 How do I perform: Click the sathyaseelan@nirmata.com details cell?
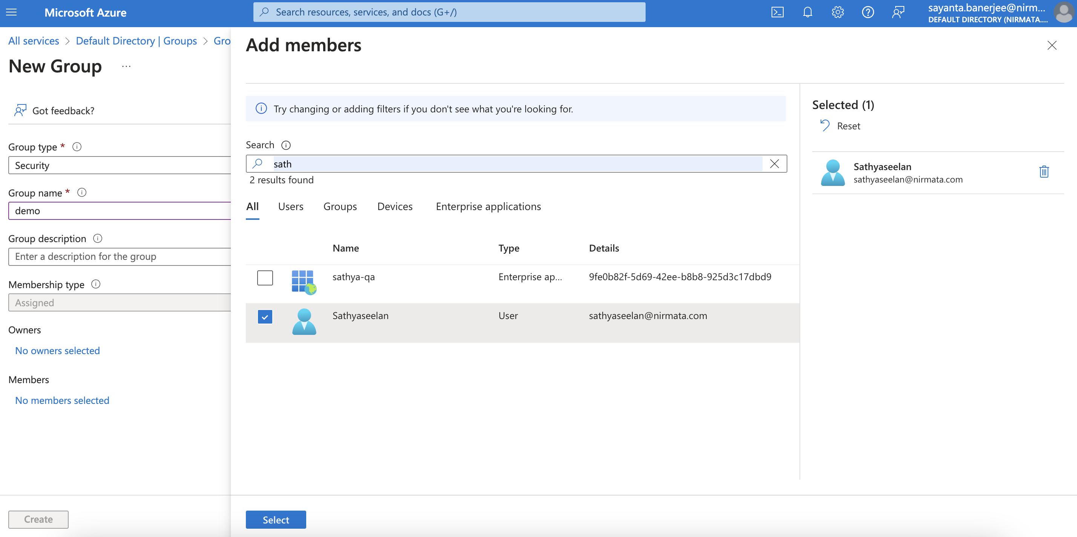(647, 315)
